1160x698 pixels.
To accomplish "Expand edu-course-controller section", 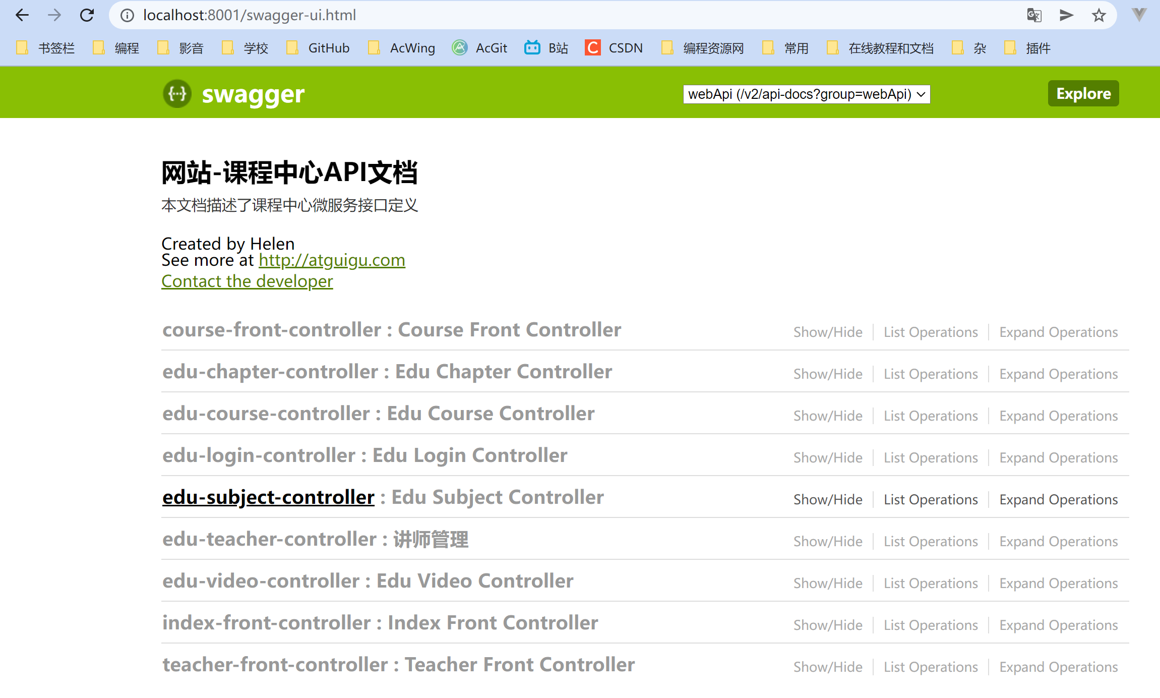I will [266, 414].
